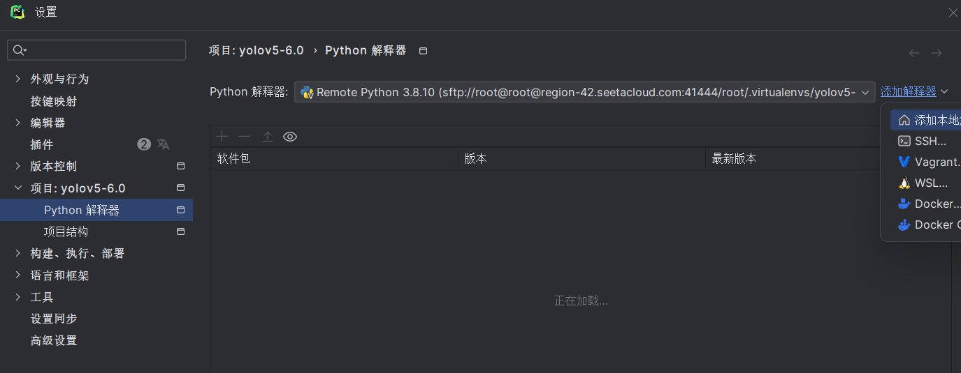The height and width of the screenshot is (373, 961).
Task: Click the plugin translation icon beside 插件
Action: click(x=163, y=144)
